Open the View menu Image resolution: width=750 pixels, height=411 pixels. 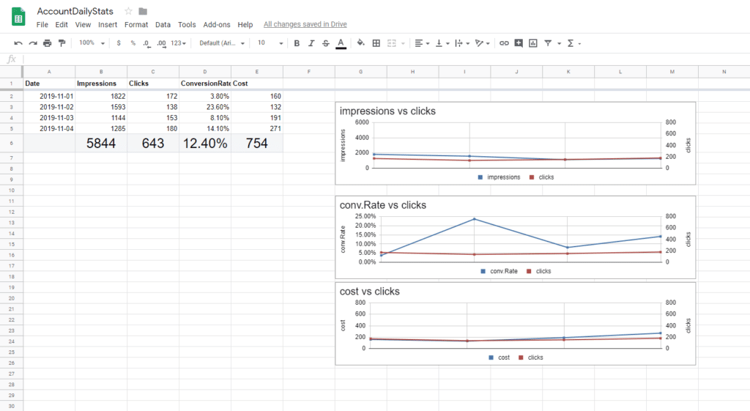(83, 24)
